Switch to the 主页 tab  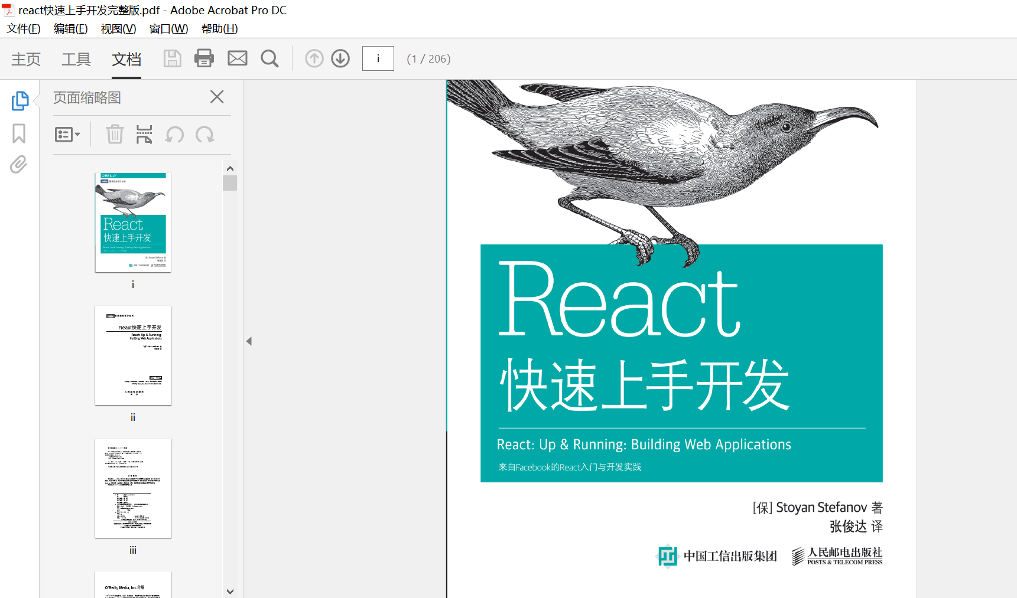click(26, 59)
